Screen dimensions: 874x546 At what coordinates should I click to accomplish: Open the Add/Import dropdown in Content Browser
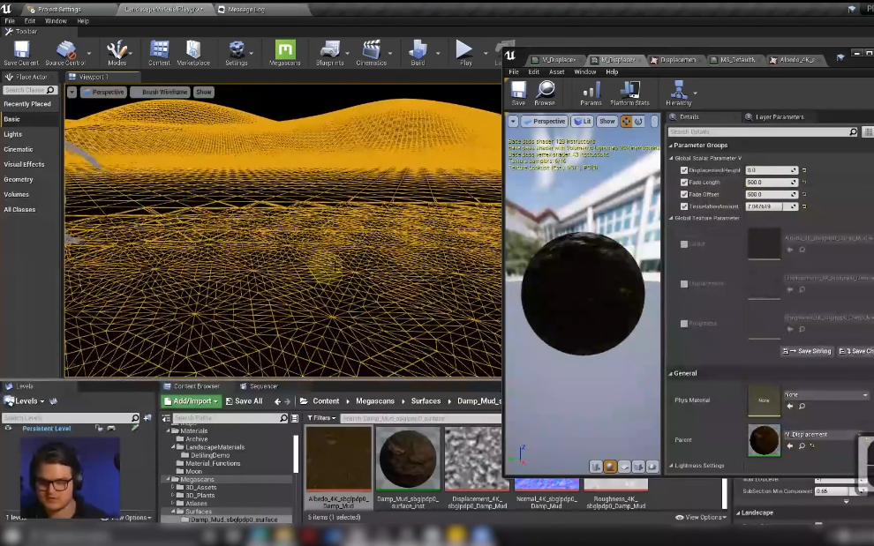click(x=191, y=400)
